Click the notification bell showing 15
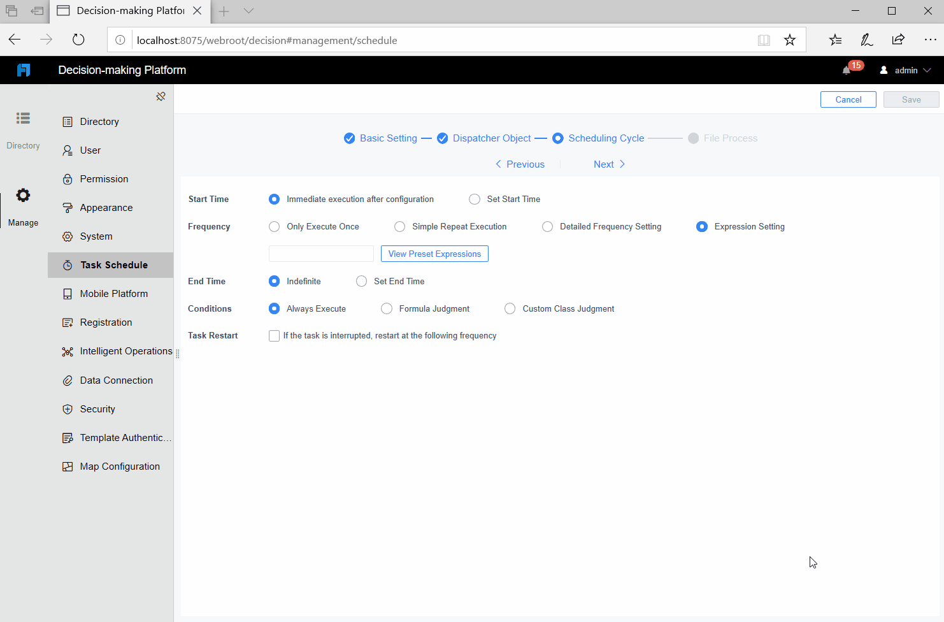This screenshot has height=622, width=944. 847,70
